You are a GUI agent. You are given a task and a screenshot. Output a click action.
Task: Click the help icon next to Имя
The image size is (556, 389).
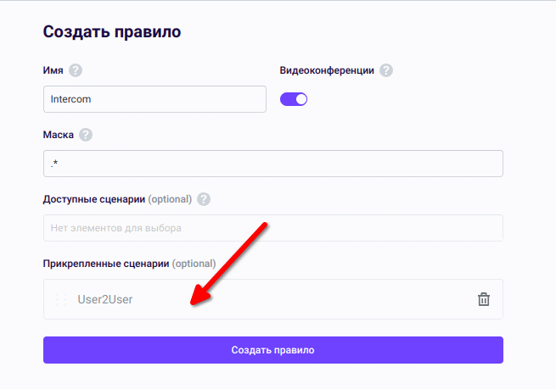click(76, 70)
